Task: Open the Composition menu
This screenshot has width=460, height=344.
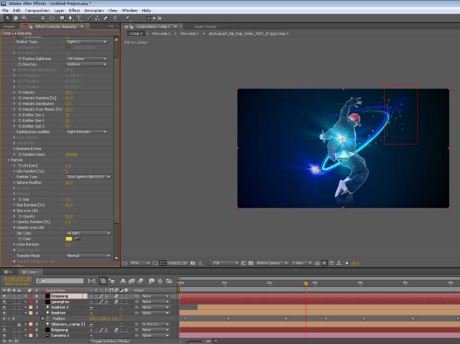Action: [37, 11]
